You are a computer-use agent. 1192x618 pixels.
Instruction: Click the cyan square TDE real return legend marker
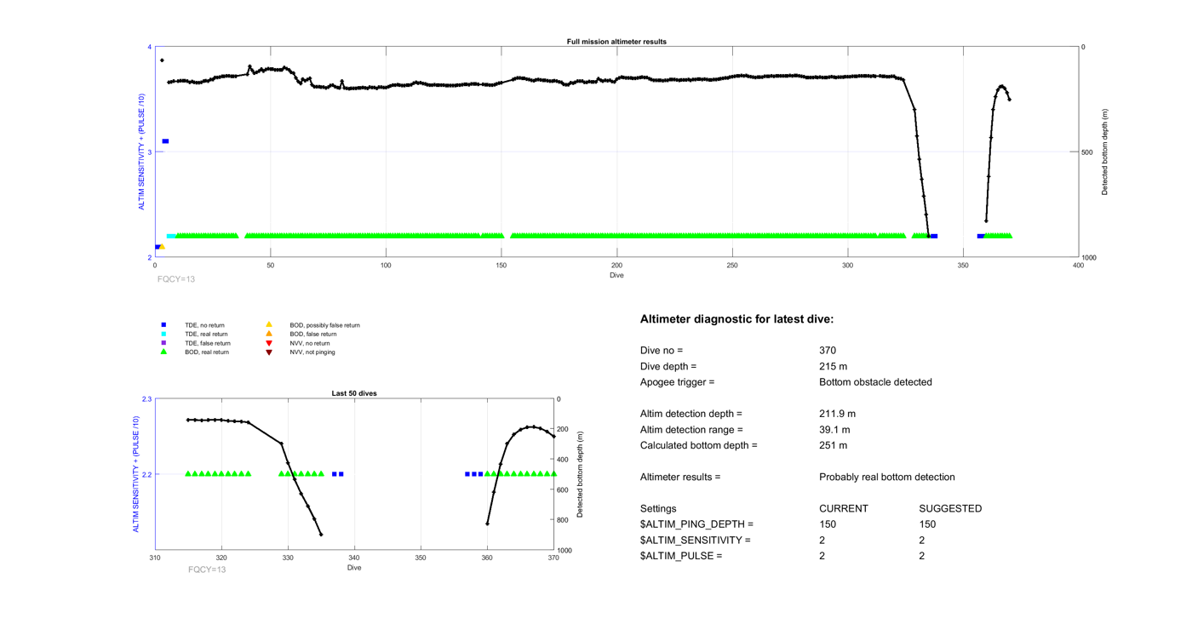[164, 335]
